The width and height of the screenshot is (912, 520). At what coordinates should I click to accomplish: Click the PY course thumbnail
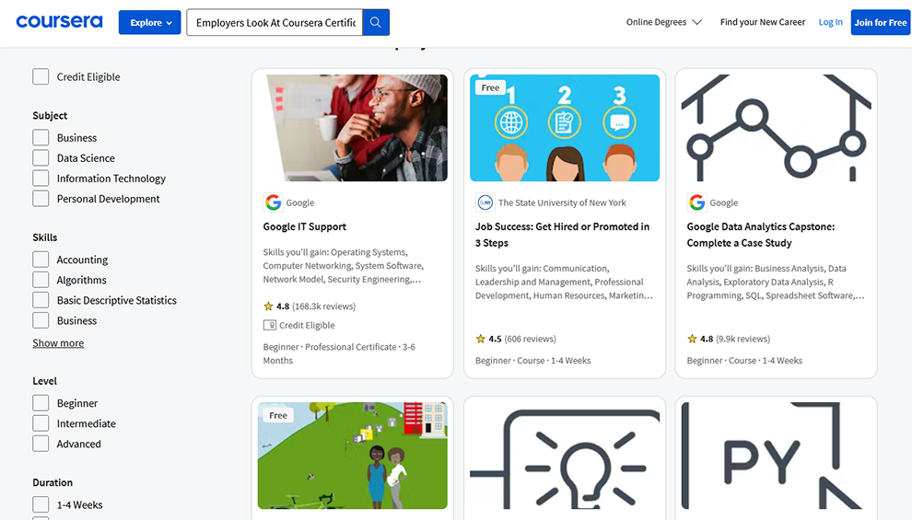777,456
